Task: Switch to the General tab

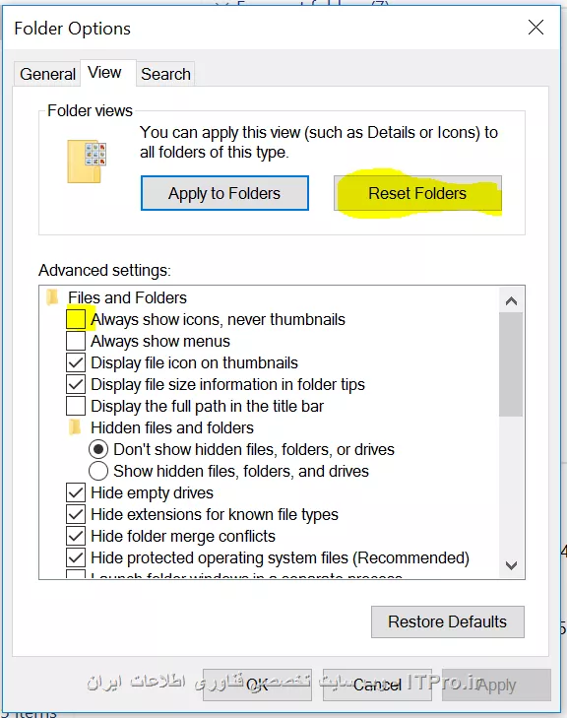Action: pos(47,74)
